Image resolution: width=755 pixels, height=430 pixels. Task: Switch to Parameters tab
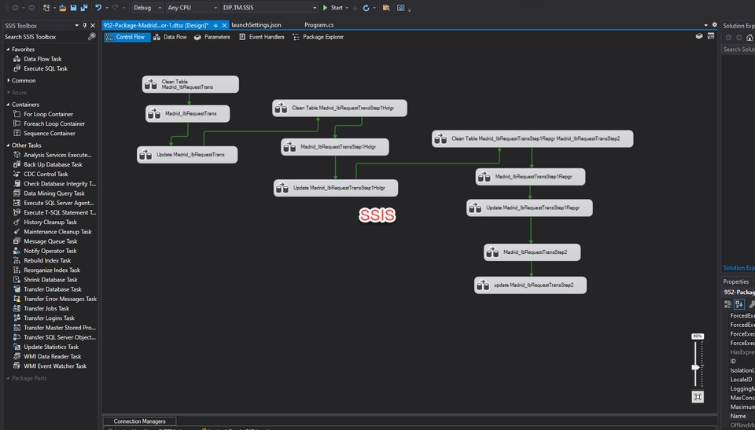pyautogui.click(x=212, y=37)
